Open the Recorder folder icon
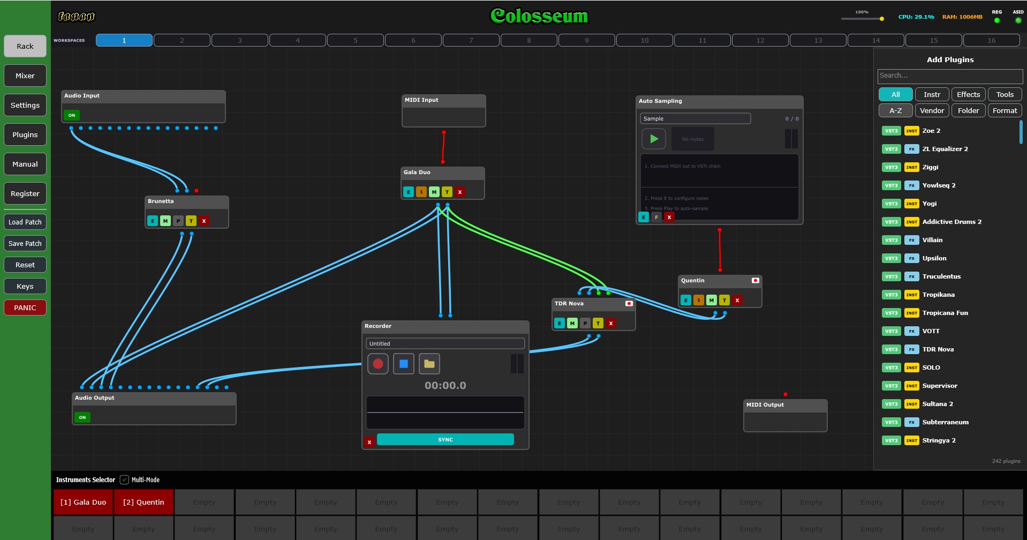 pos(429,364)
